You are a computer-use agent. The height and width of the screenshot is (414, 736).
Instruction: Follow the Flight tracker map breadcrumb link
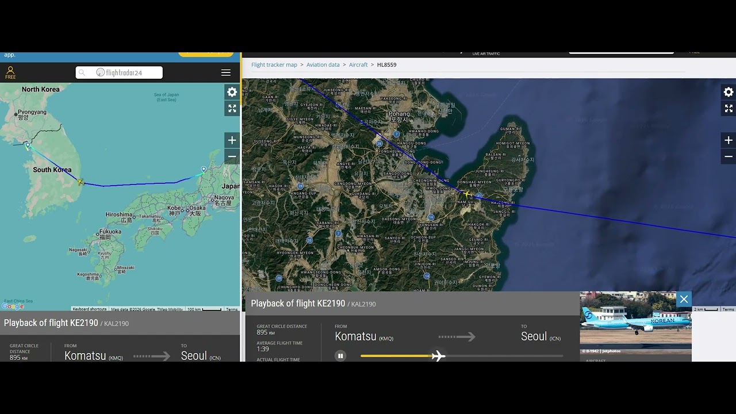tap(274, 65)
